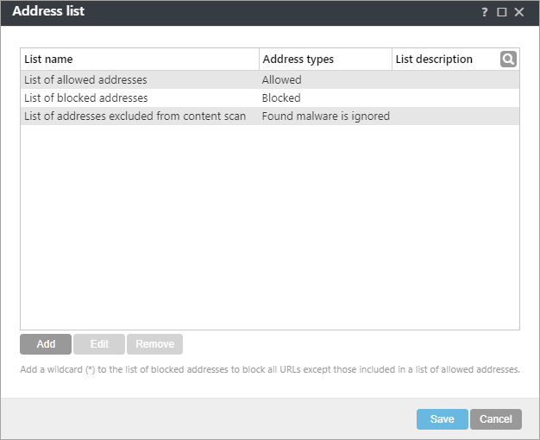Image resolution: width=540 pixels, height=440 pixels.
Task: Save the address list changes
Action: [x=442, y=419]
